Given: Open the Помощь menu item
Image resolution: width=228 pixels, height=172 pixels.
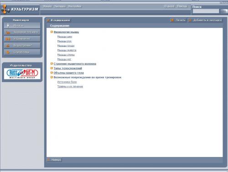Looking at the screenshot, I should pyautogui.click(x=182, y=6).
